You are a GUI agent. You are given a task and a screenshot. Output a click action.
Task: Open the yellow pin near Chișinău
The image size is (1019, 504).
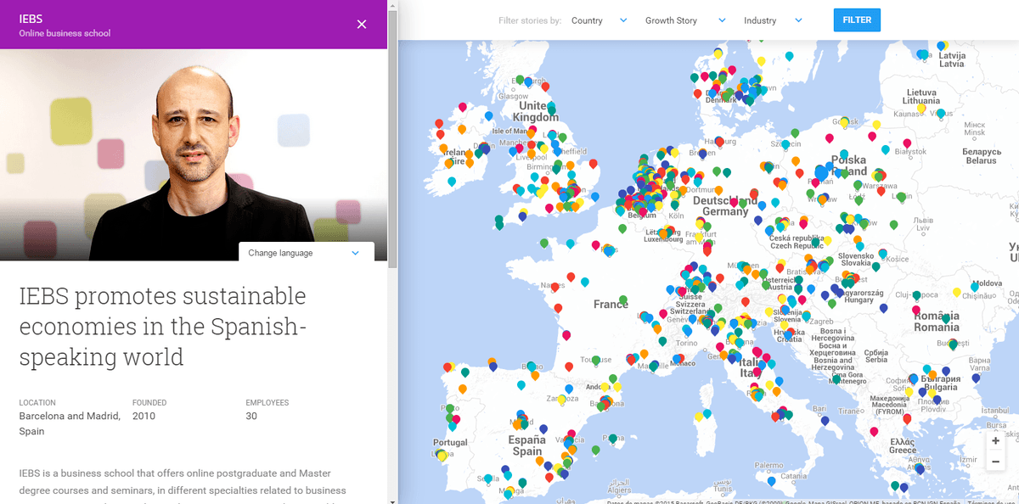(957, 292)
